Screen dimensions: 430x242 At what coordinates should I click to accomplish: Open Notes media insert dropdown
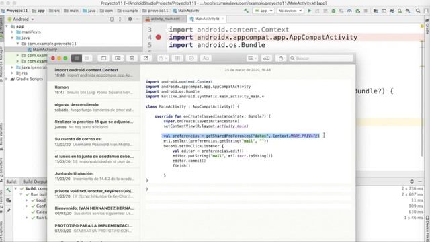252,58
